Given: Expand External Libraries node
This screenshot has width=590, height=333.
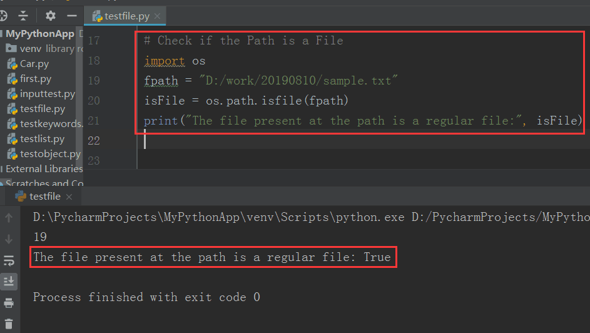Looking at the screenshot, I should click(44, 169).
